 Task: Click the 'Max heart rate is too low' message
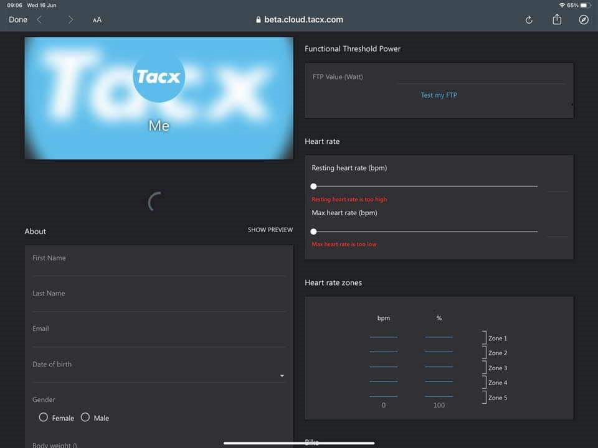coord(344,244)
